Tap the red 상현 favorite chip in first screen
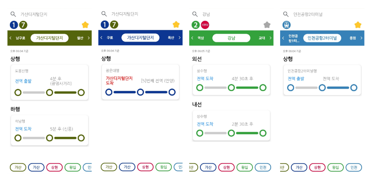Image resolution: width=369 pixels, height=178 pixels. [55, 167]
